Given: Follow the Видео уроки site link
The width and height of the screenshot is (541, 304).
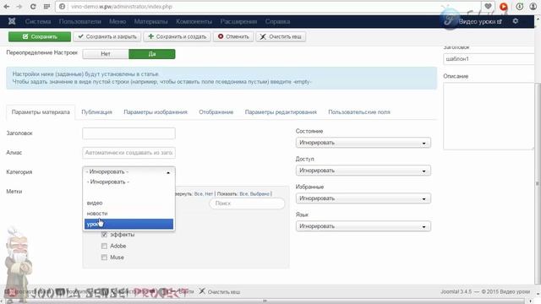Looking at the screenshot, I should [480, 21].
